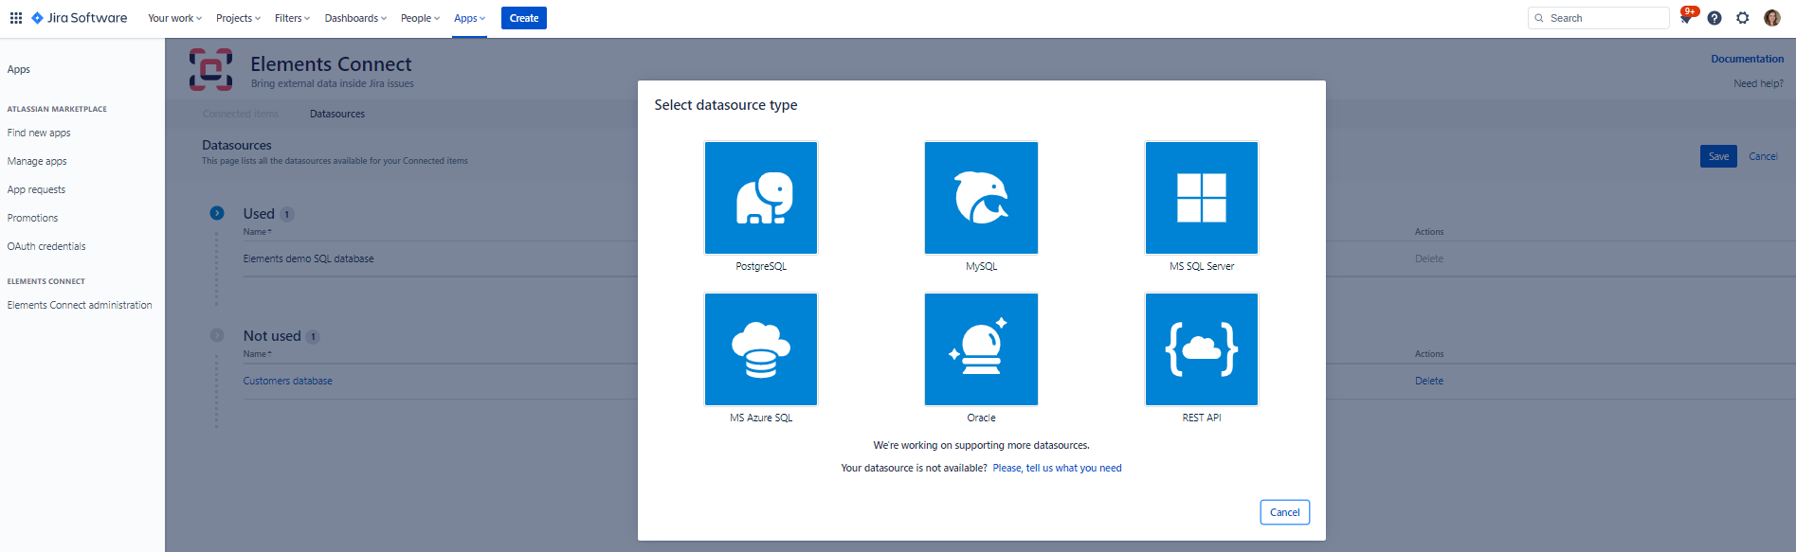Pick the MS SQL Server datasource tile
The width and height of the screenshot is (1796, 552).
[1201, 198]
